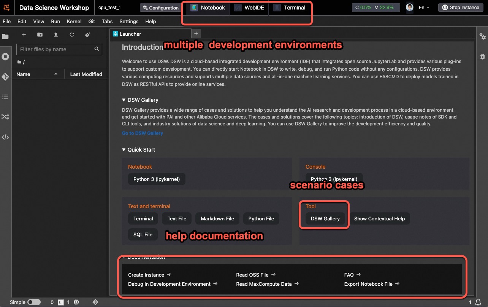Viewport: 488px width, 307px height.
Task: Create a new Markdown File
Action: coord(217,218)
